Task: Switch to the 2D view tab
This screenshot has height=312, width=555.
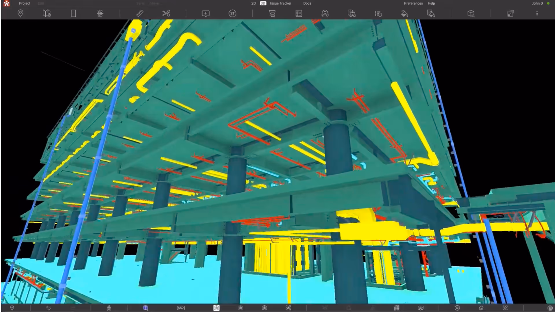Action: point(254,3)
